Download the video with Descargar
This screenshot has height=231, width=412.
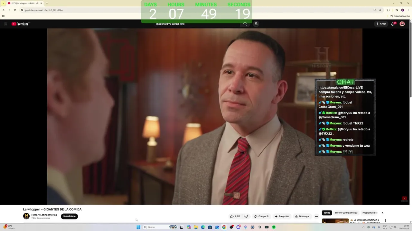pyautogui.click(x=302, y=216)
